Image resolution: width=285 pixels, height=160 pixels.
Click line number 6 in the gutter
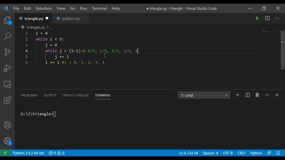point(27,63)
